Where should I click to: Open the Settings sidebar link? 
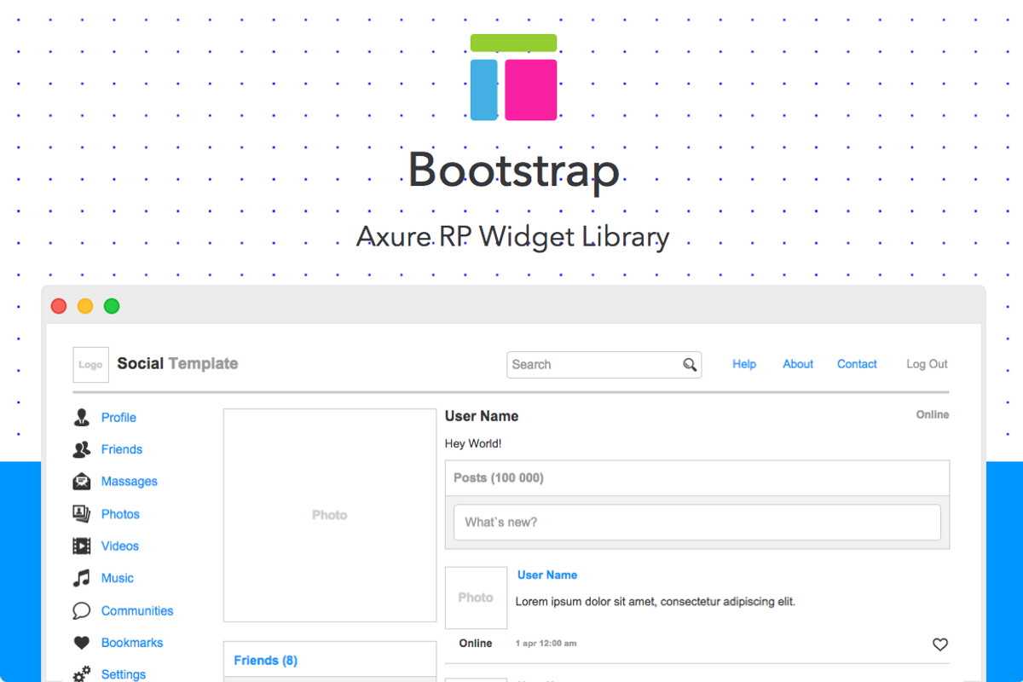(x=124, y=674)
